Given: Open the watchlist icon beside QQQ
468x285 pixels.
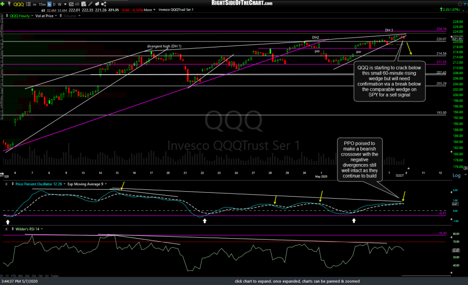Looking at the screenshot, I should 28,4.
